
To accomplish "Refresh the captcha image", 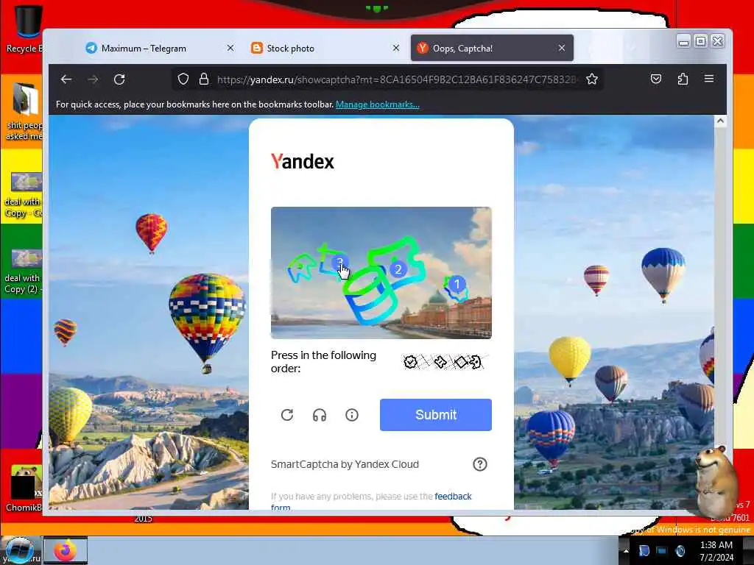I will pos(287,415).
